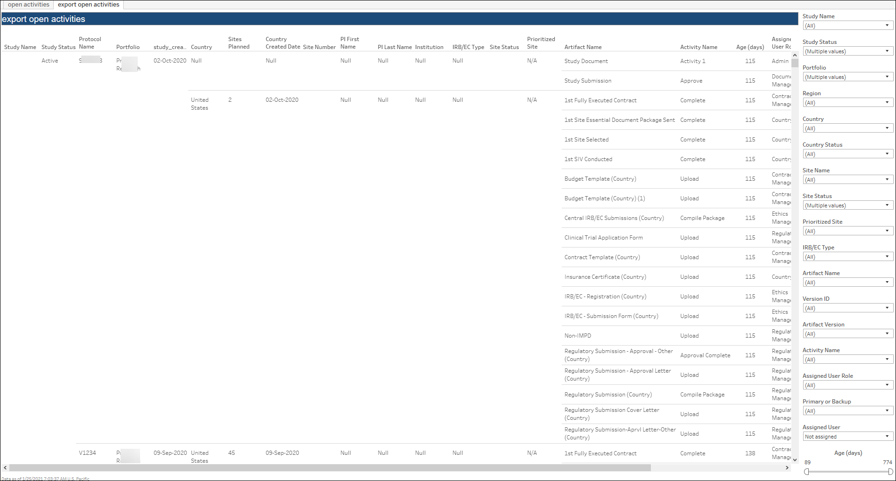Click the age value '138' cell
The image size is (896, 481).
pyautogui.click(x=750, y=453)
